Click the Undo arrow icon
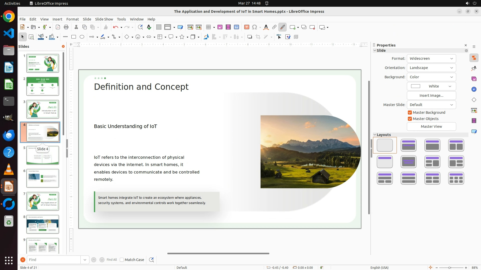This screenshot has width=481, height=270. point(115,27)
